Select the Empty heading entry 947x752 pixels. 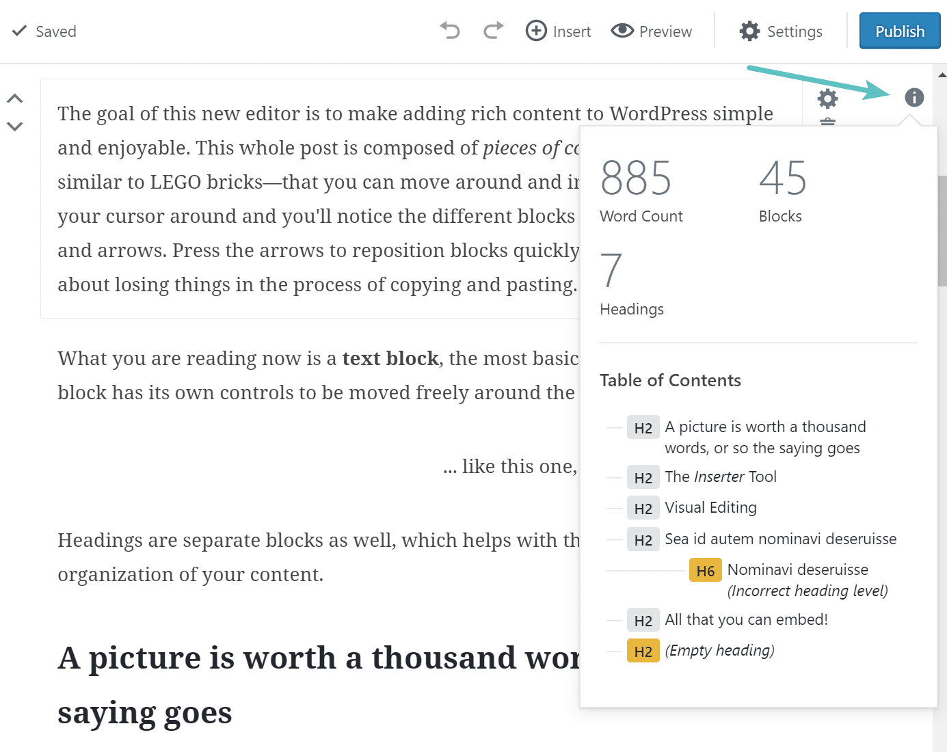[719, 651]
